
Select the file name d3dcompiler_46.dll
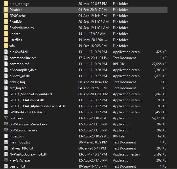click(24, 70)
